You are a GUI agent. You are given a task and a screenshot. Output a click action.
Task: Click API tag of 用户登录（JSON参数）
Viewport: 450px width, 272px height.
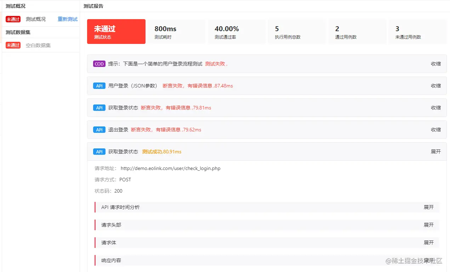click(99, 86)
